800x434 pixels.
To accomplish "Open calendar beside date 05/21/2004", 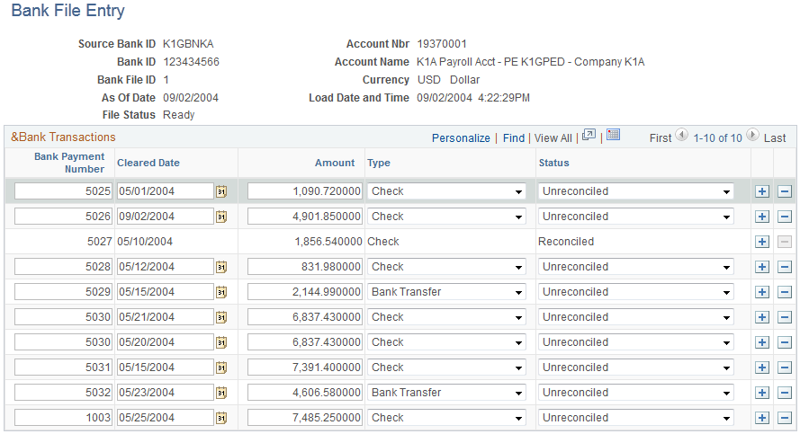I will [221, 317].
